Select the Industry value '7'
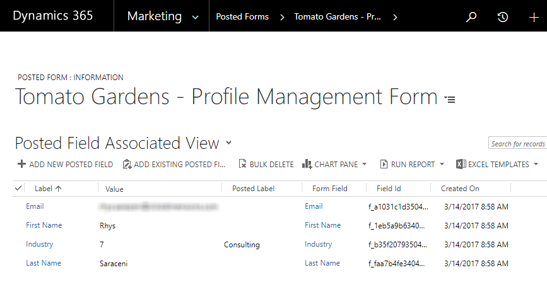This screenshot has height=282, width=547. point(102,244)
